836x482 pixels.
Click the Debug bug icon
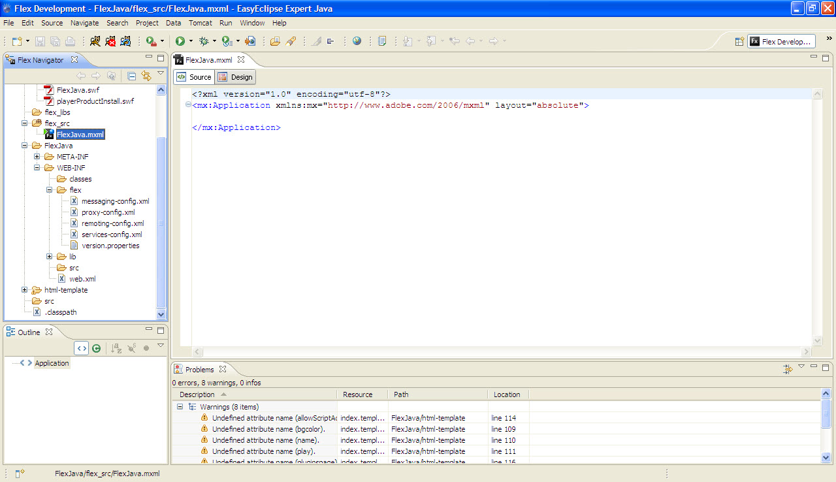point(204,41)
